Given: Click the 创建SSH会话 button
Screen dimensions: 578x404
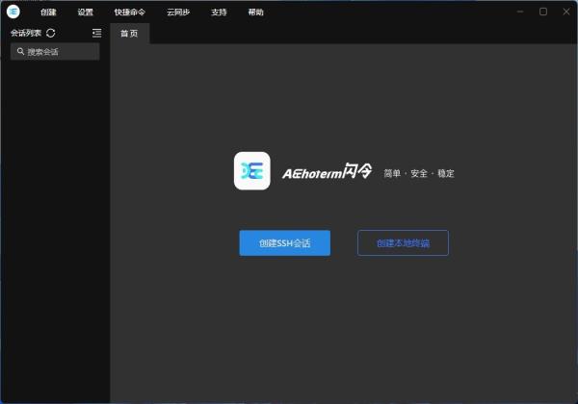Looking at the screenshot, I should point(284,242).
